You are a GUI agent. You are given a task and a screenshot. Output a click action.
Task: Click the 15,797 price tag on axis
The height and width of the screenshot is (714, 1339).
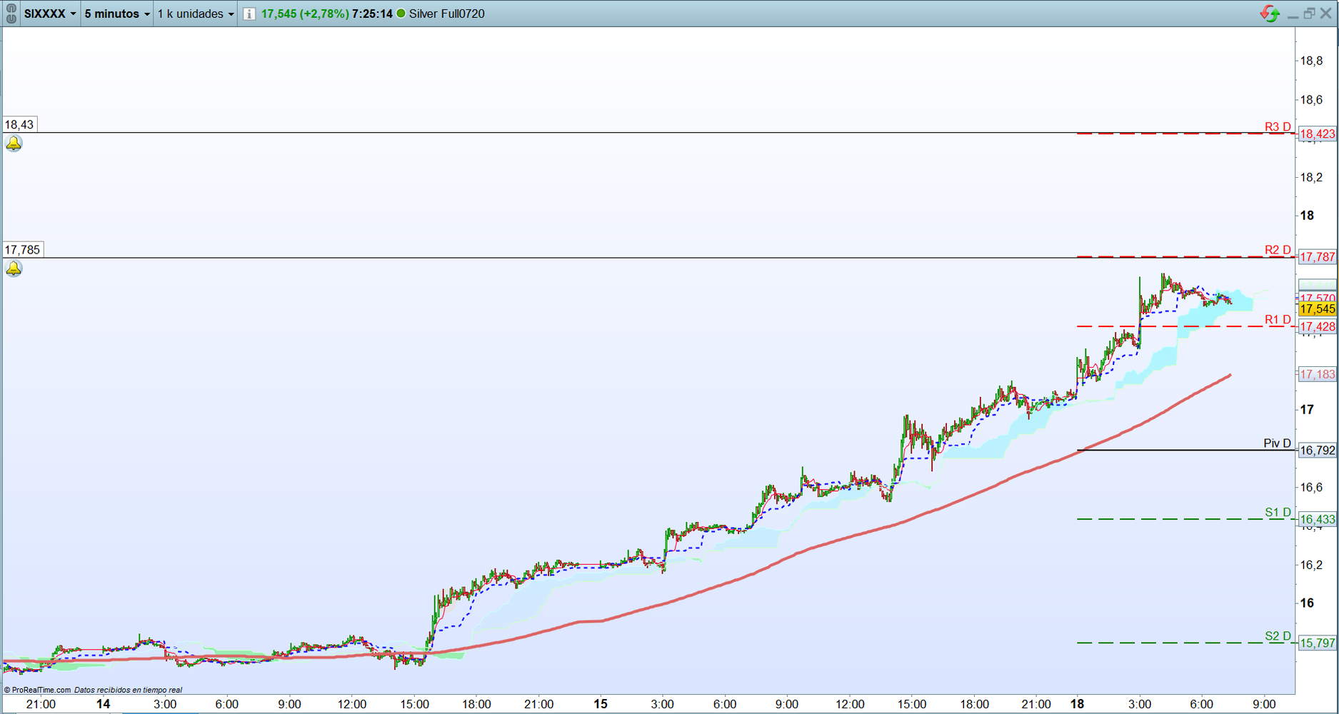coord(1317,643)
